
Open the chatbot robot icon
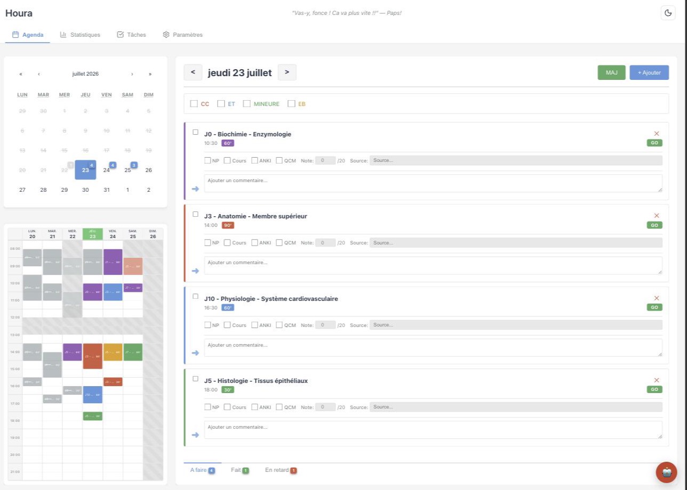[x=666, y=472]
